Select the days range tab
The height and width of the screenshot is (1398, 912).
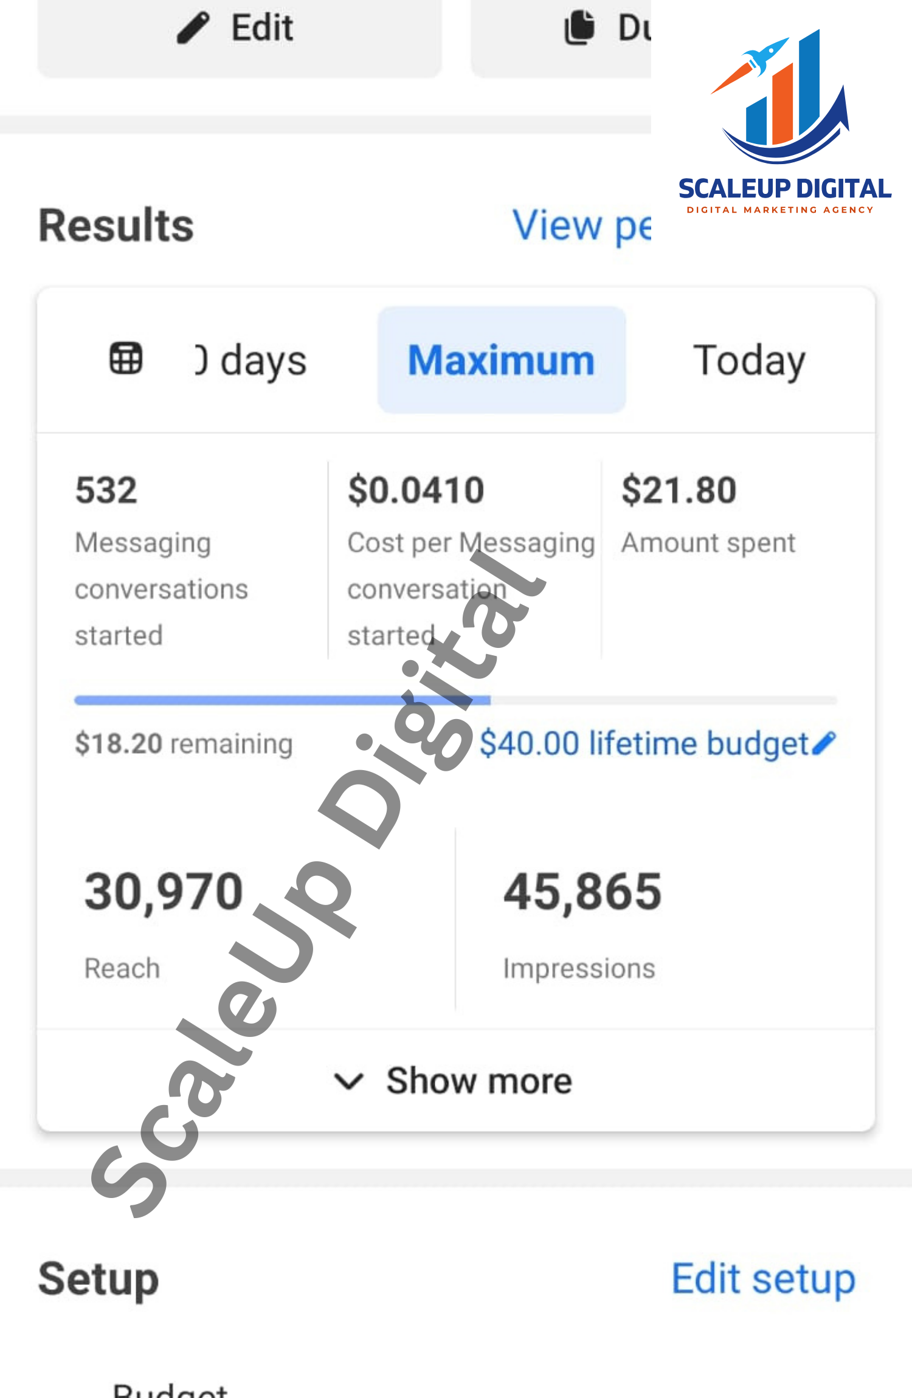(251, 360)
